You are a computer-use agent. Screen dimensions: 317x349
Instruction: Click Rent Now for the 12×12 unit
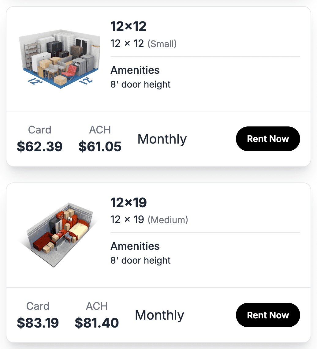pos(268,139)
